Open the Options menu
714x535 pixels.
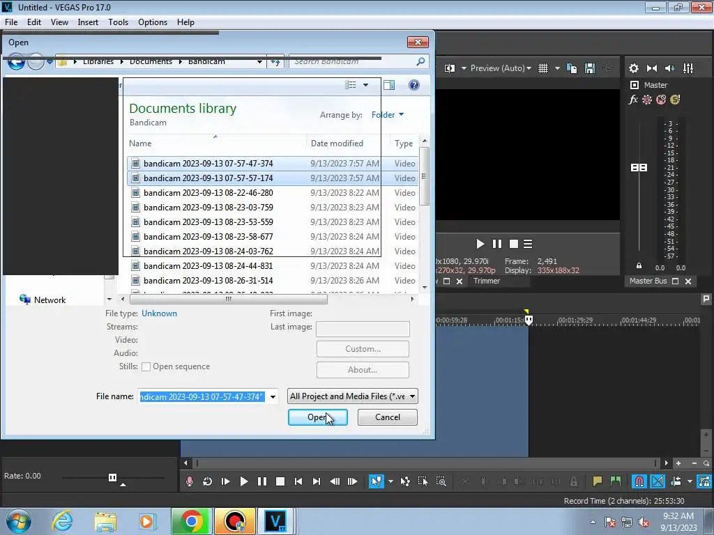pos(153,22)
